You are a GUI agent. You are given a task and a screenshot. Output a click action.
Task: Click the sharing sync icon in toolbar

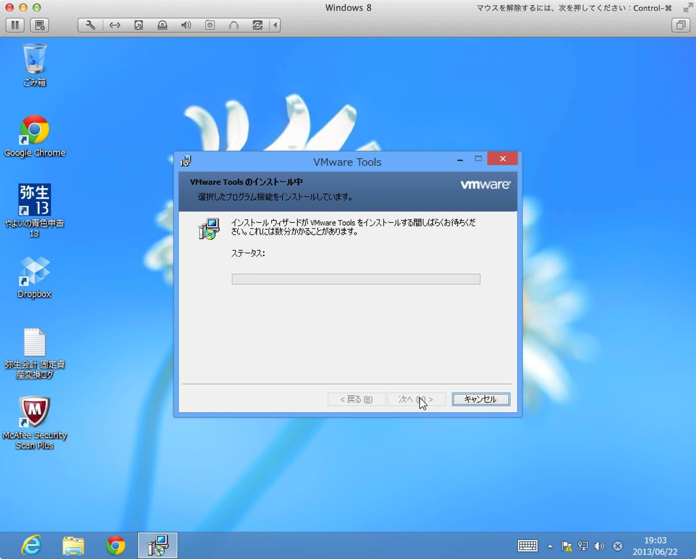(x=258, y=25)
